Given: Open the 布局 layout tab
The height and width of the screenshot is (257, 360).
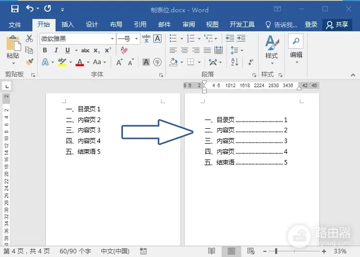Looking at the screenshot, I should pyautogui.click(x=116, y=25).
